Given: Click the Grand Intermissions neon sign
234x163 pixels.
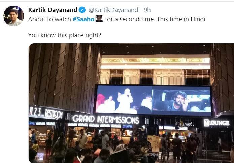Looking at the screenshot, I should pyautogui.click(x=106, y=120).
